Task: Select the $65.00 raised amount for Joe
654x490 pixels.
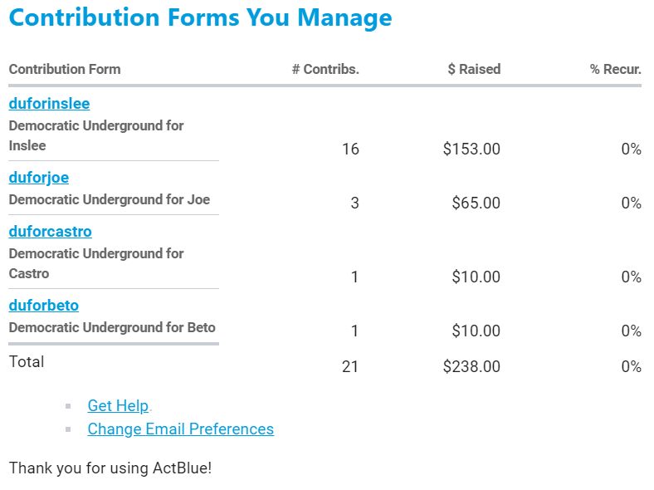Action: (x=476, y=203)
